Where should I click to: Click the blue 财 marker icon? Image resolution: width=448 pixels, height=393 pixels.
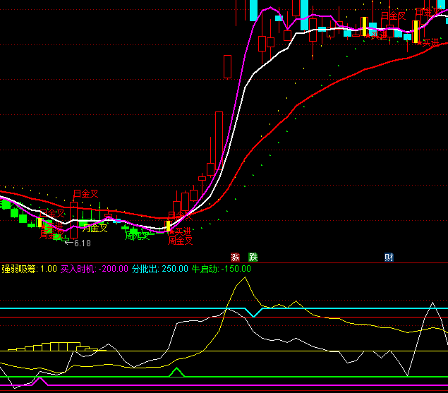click(x=389, y=257)
